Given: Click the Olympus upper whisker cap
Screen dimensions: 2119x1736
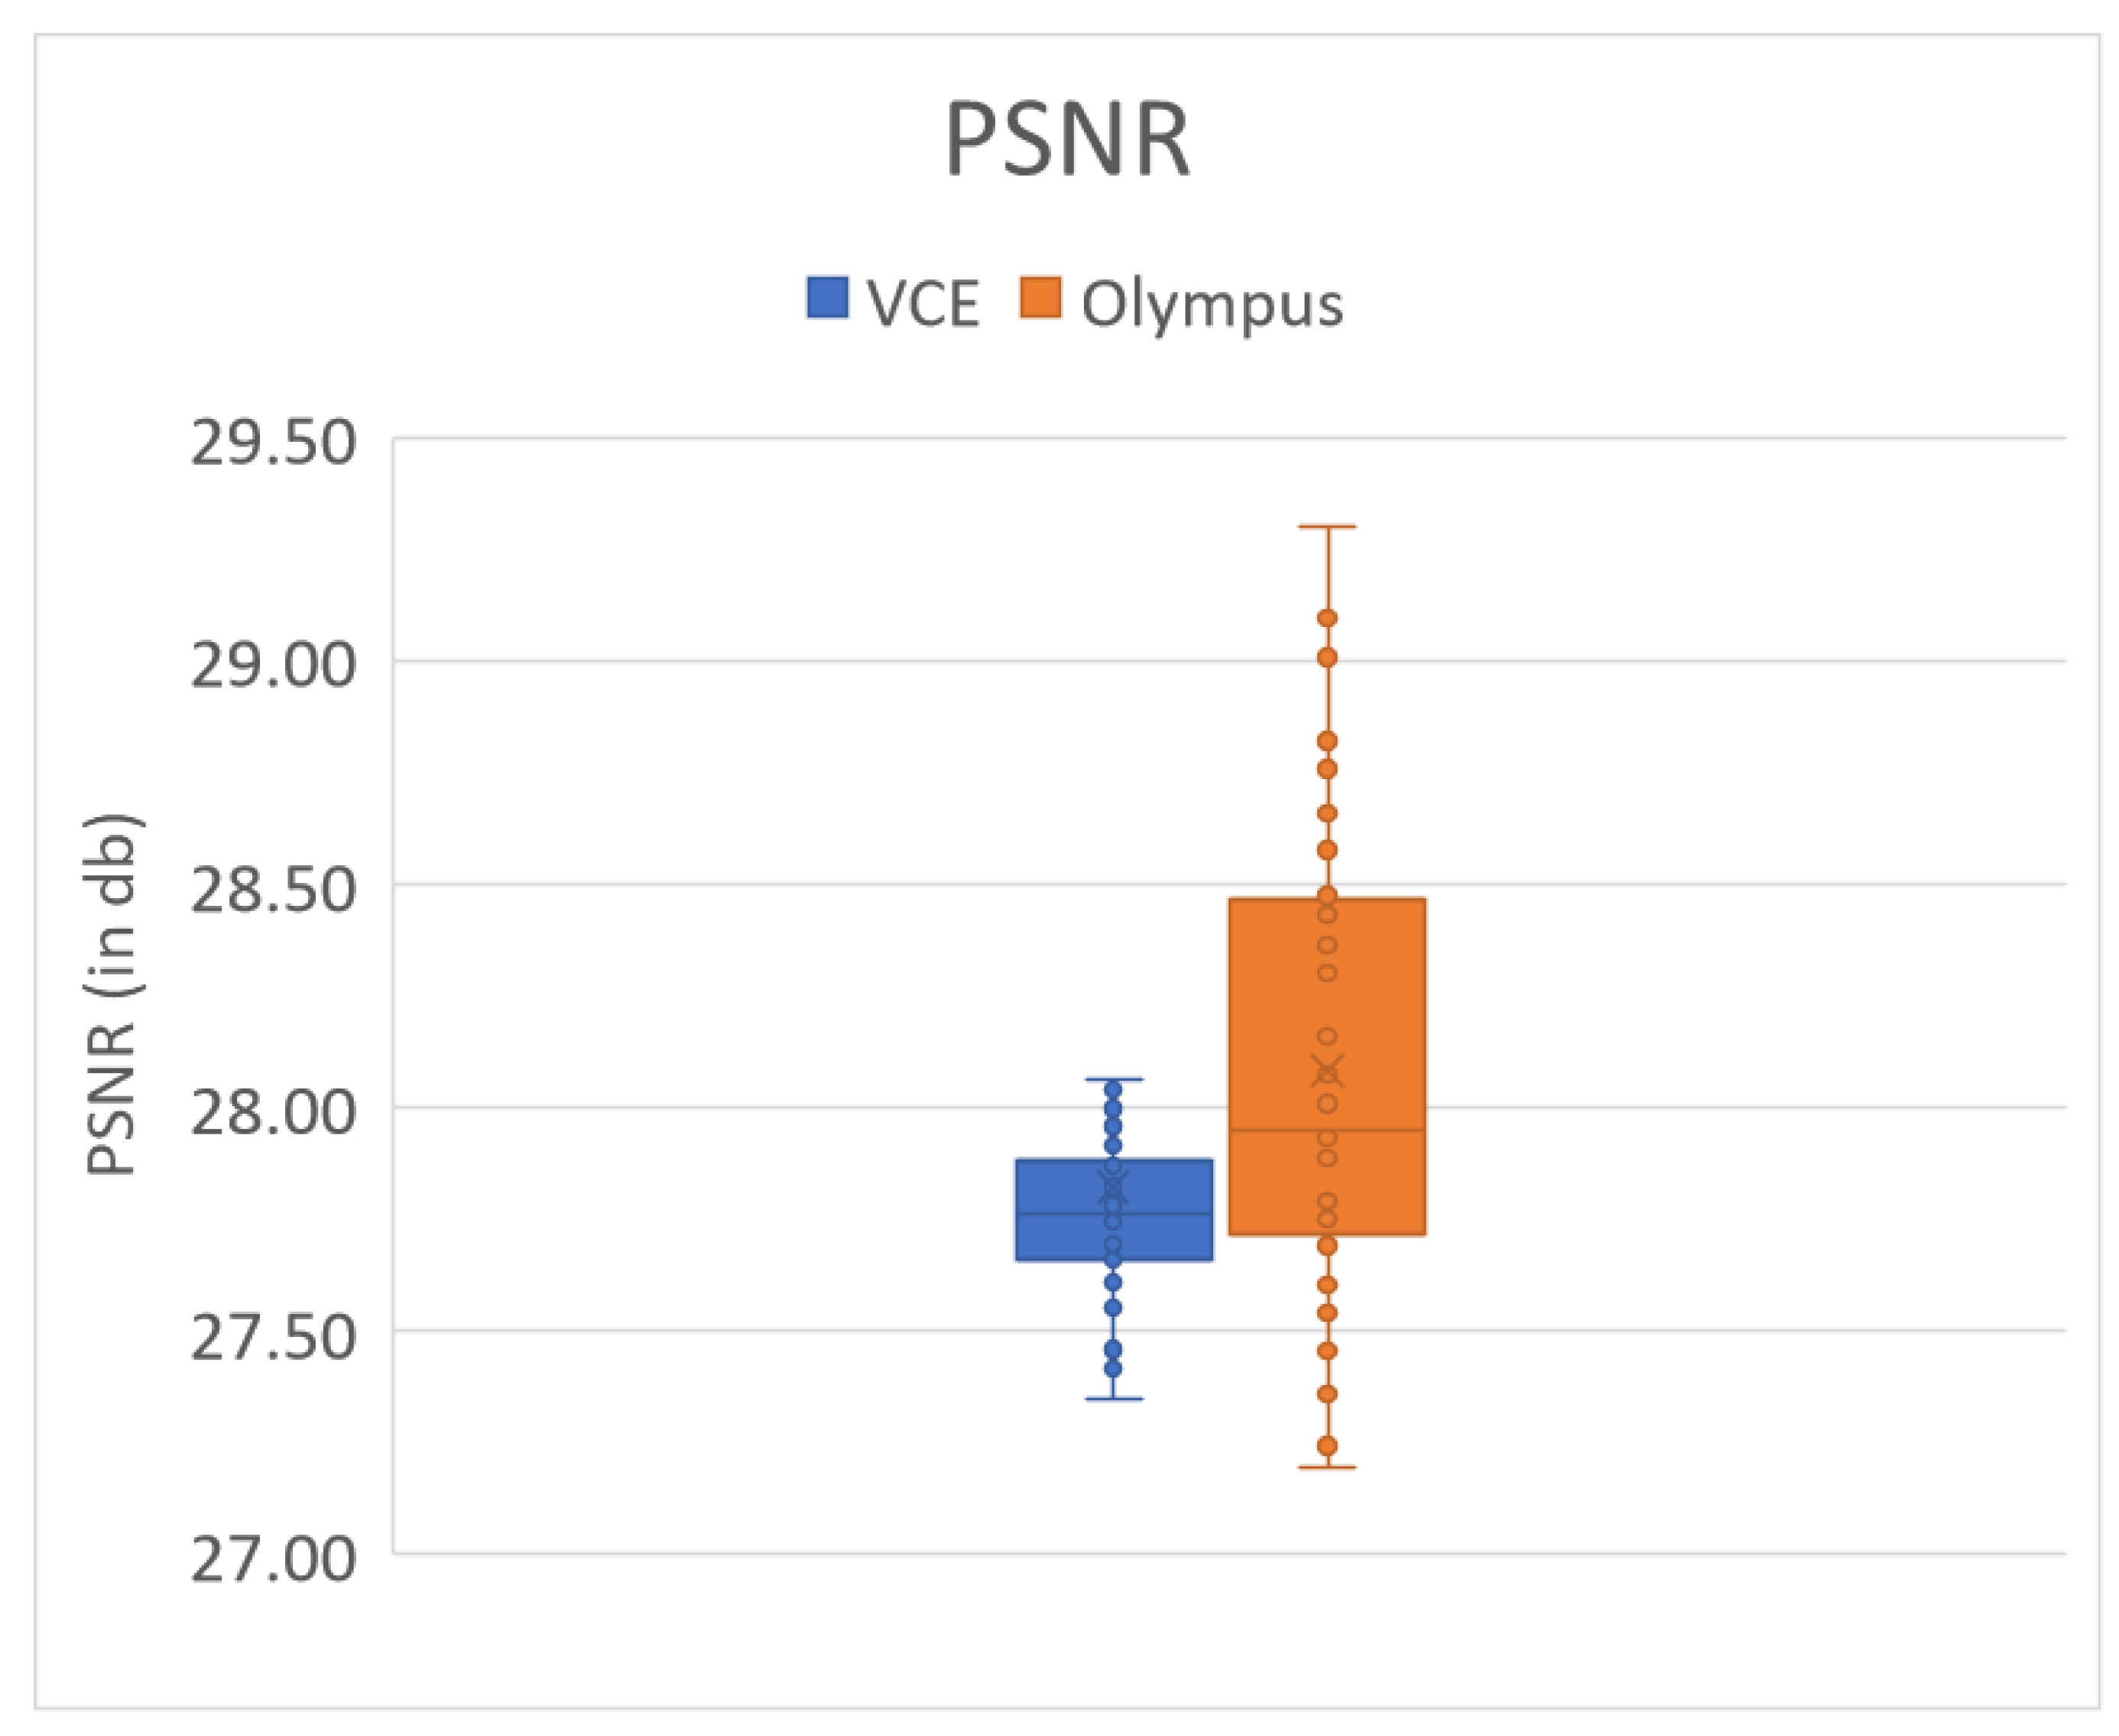Looking at the screenshot, I should pyautogui.click(x=1327, y=526).
